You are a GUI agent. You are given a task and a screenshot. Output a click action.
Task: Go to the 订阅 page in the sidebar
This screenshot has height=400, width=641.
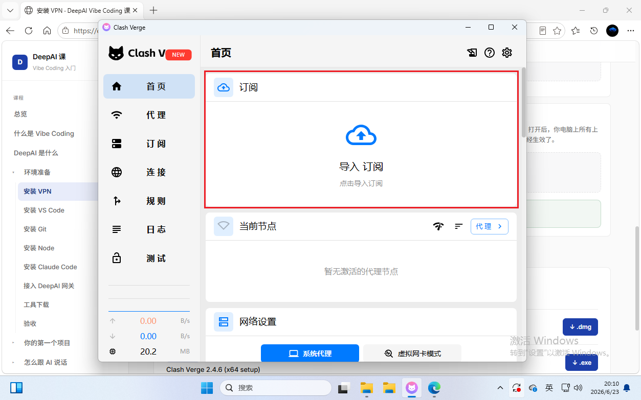pos(149,144)
